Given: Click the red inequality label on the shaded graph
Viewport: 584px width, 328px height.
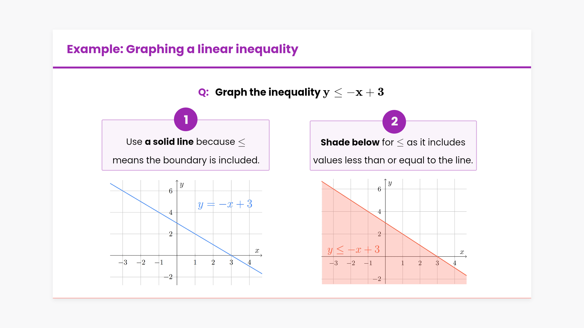Looking at the screenshot, I should [x=353, y=250].
